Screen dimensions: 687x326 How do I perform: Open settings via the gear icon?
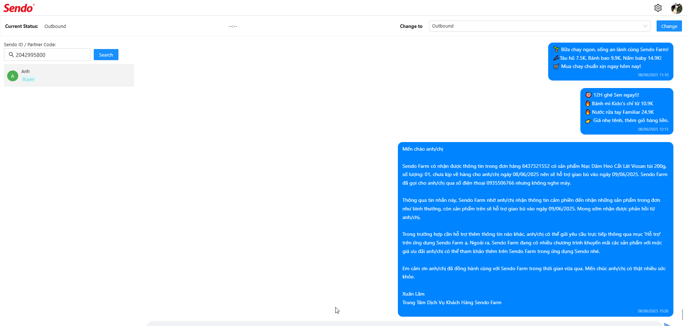(658, 8)
